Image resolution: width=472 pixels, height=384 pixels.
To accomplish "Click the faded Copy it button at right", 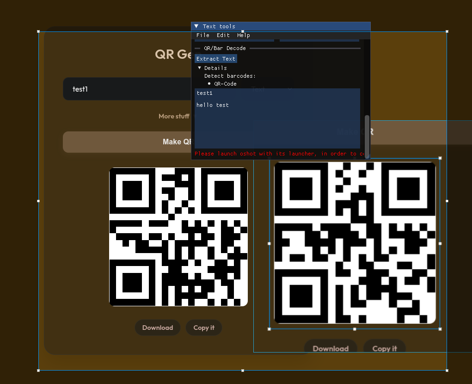I will 385,348.
